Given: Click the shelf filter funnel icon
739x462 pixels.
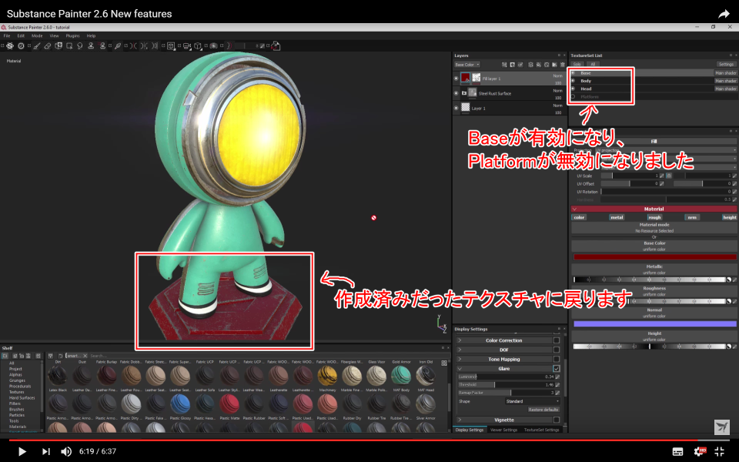Looking at the screenshot, I should point(51,356).
